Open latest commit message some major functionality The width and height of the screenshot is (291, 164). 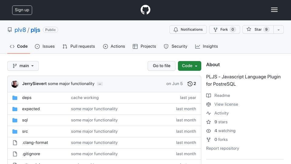(x=71, y=84)
